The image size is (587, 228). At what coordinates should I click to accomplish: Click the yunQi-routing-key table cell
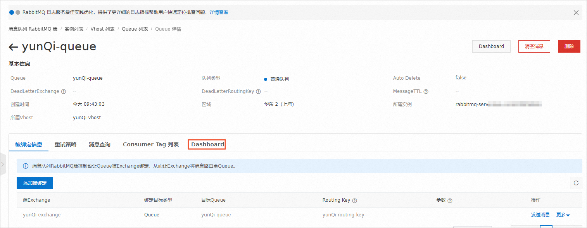(343, 215)
